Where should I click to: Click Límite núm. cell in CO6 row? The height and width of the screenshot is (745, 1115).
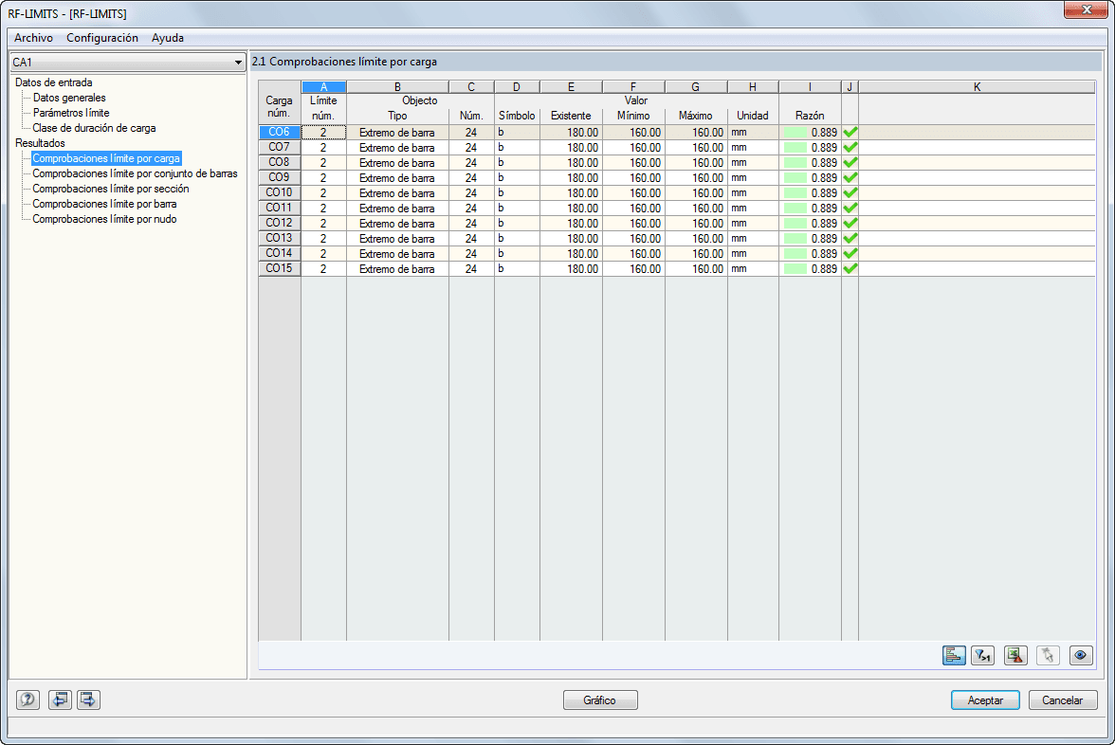[323, 133]
